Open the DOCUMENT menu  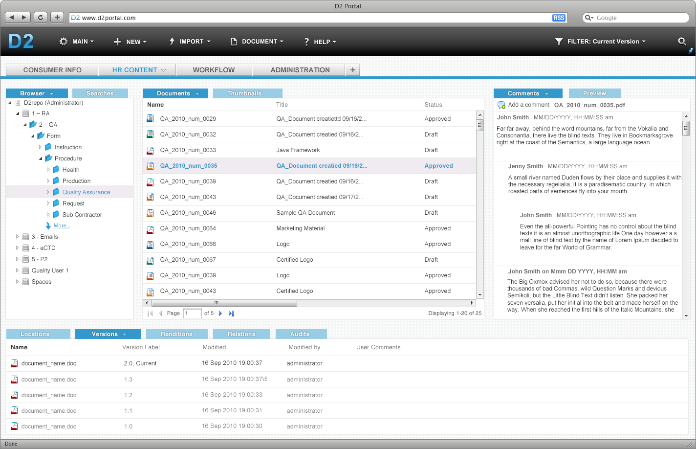pyautogui.click(x=257, y=42)
